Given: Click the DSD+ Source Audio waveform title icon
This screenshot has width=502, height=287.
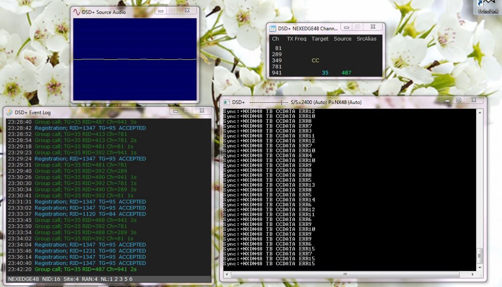Looking at the screenshot, I should [x=76, y=12].
